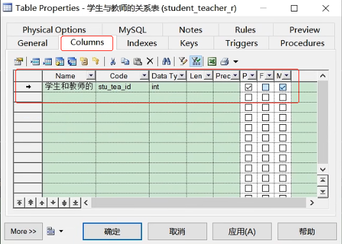
Task: Click the Properties icon at toolbar start
Action: point(19,62)
